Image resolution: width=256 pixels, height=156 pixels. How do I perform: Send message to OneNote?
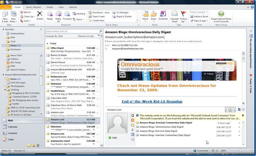coord(163,15)
